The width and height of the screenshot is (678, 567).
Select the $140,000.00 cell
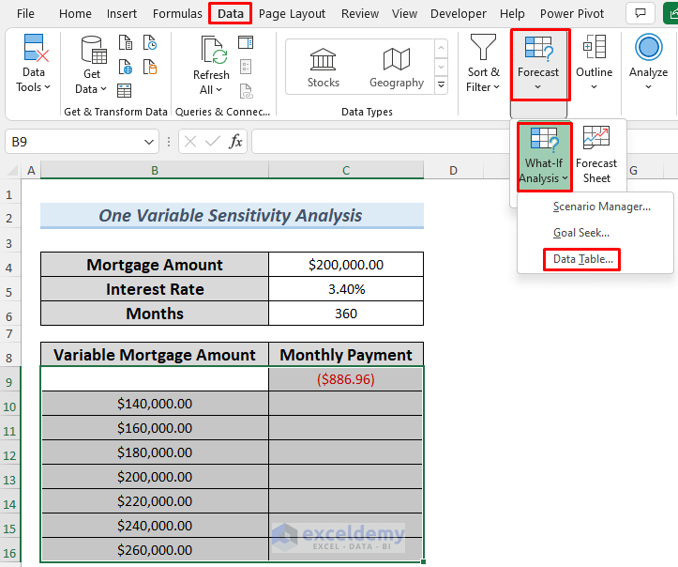155,404
